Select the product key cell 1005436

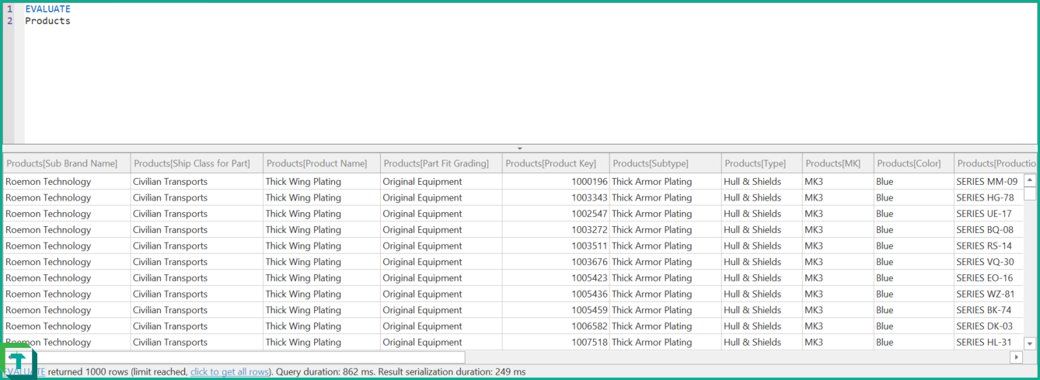(x=556, y=294)
